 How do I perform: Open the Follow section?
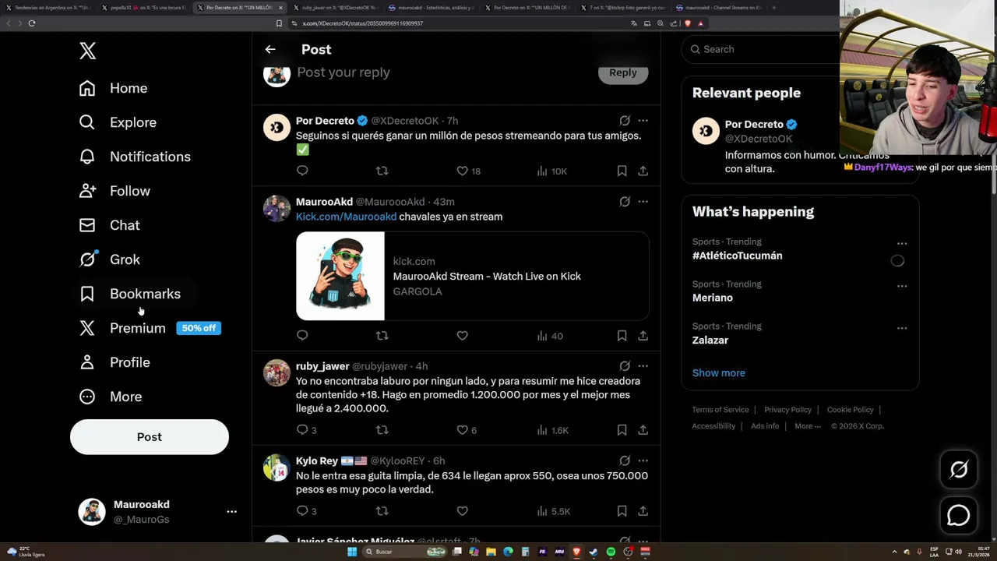point(115,191)
